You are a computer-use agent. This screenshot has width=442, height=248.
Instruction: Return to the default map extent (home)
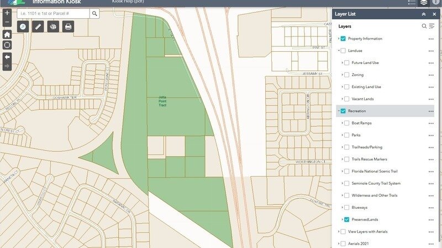pyautogui.click(x=7, y=34)
